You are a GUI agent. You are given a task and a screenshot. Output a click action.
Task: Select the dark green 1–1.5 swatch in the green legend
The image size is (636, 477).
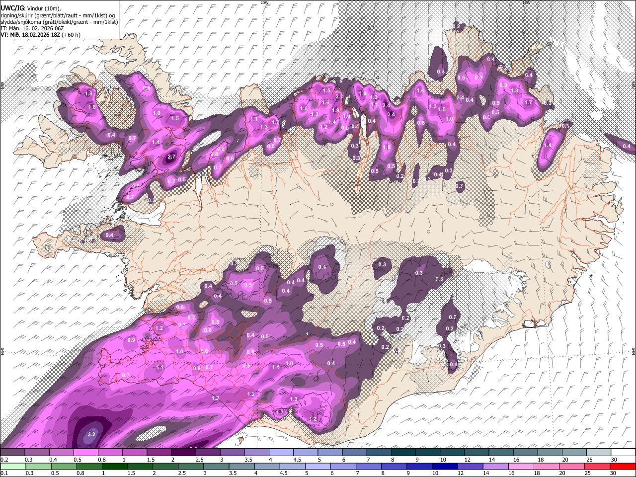[x=115, y=466]
